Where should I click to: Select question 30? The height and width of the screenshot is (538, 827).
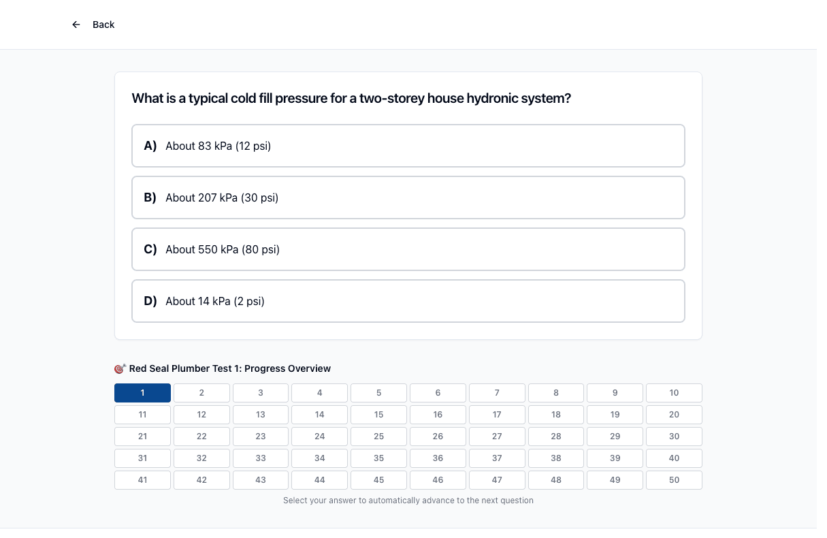(x=674, y=437)
